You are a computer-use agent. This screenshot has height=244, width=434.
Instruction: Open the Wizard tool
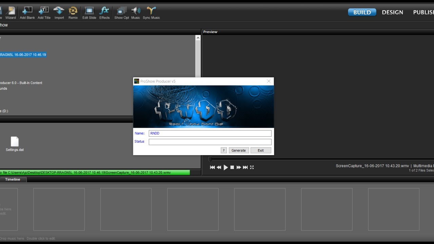(11, 13)
